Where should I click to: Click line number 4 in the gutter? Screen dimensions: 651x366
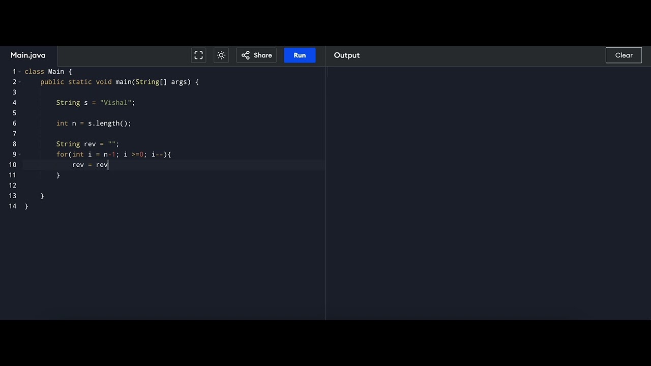pos(14,103)
